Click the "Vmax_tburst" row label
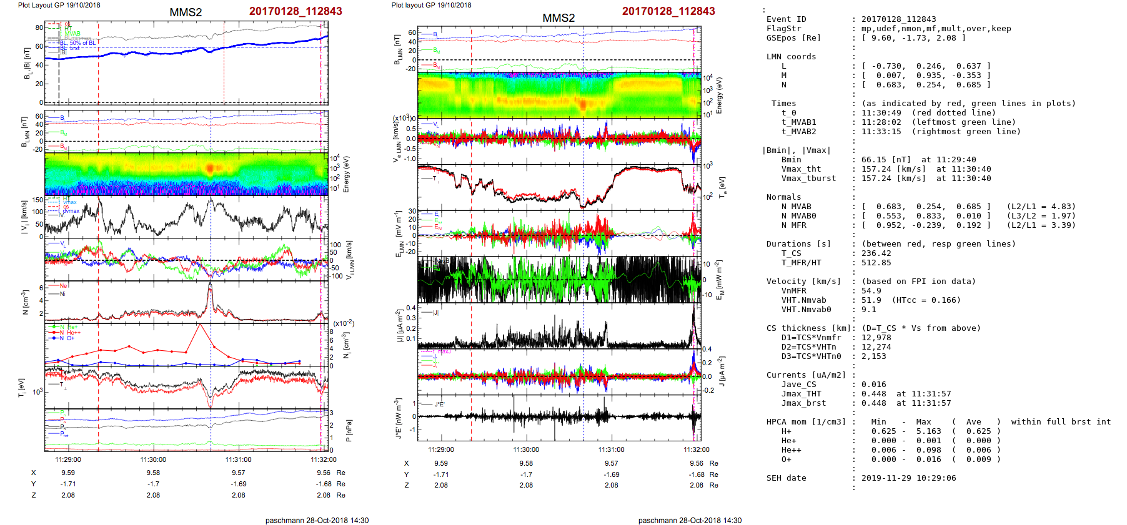The height and width of the screenshot is (525, 1127). click(x=808, y=179)
